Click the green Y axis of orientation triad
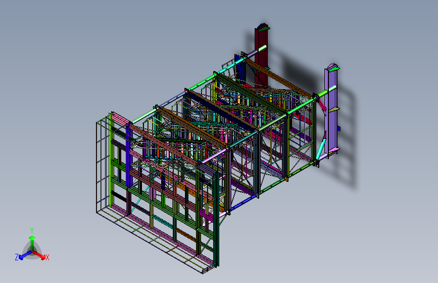This screenshot has width=438, height=283. click(x=32, y=243)
